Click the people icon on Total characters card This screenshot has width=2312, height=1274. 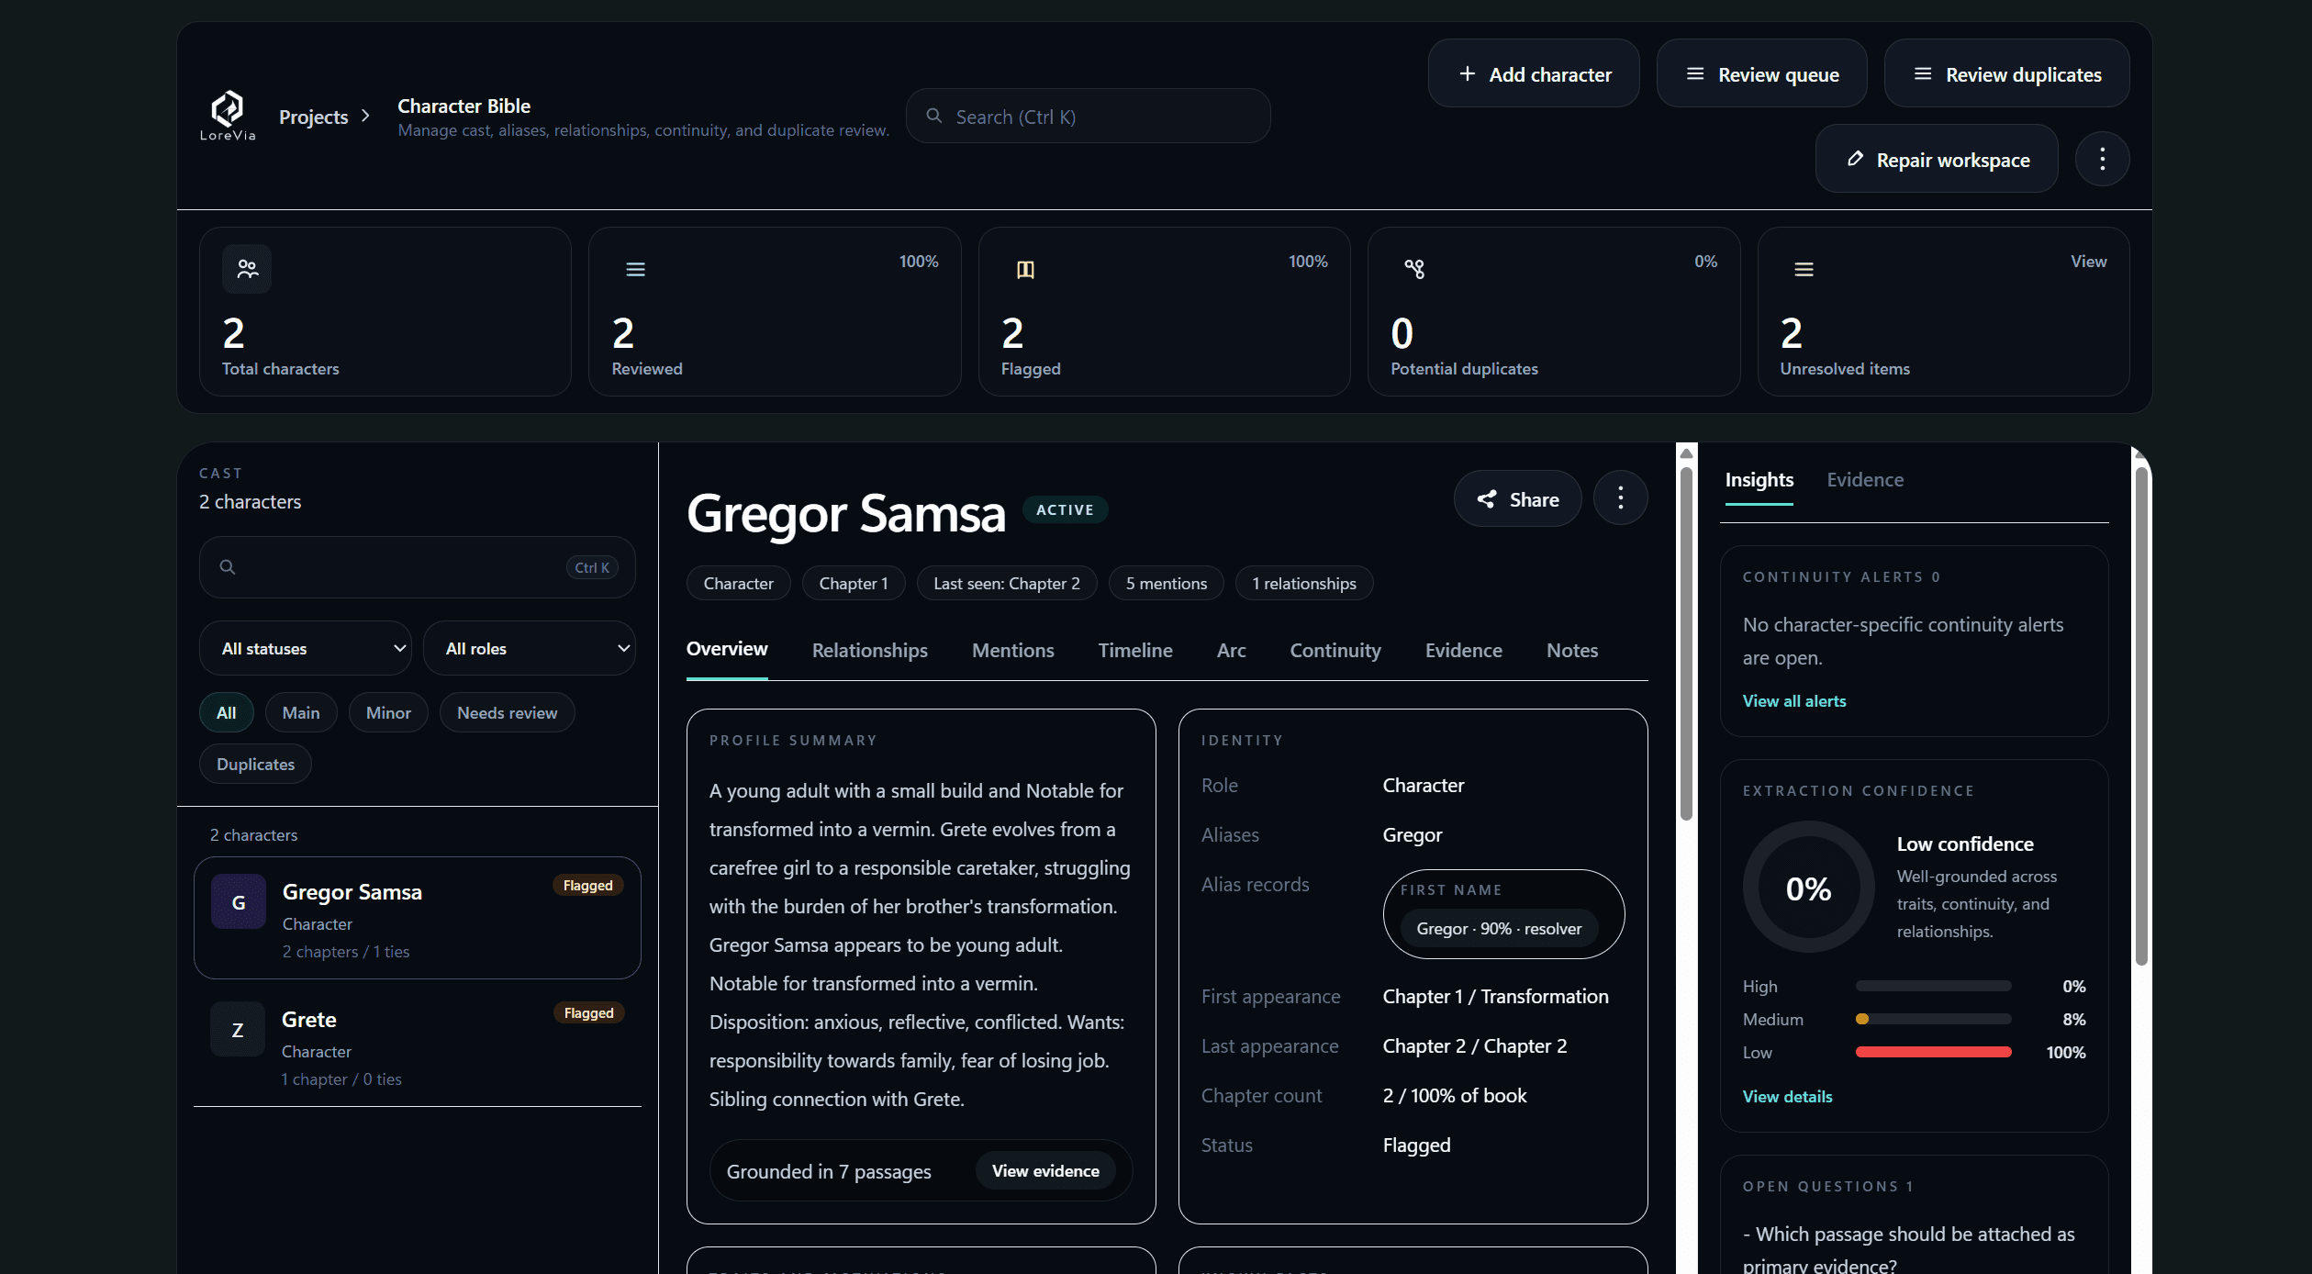pyautogui.click(x=247, y=269)
